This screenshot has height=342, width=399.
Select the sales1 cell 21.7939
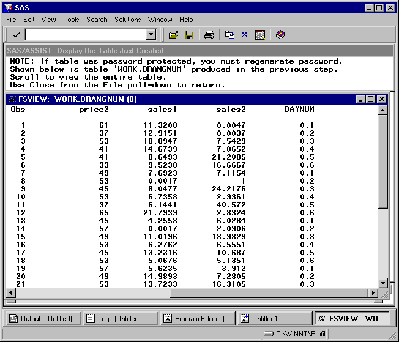[x=160, y=212]
